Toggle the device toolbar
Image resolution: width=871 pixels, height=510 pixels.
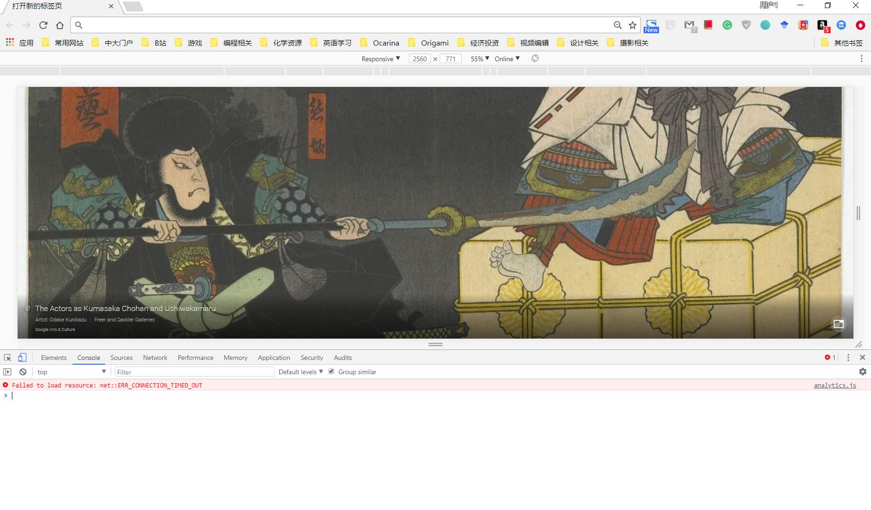coord(22,358)
